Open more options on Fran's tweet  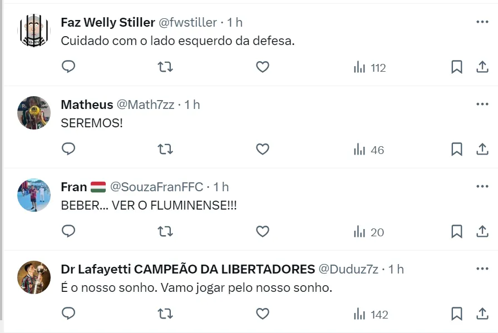click(482, 186)
